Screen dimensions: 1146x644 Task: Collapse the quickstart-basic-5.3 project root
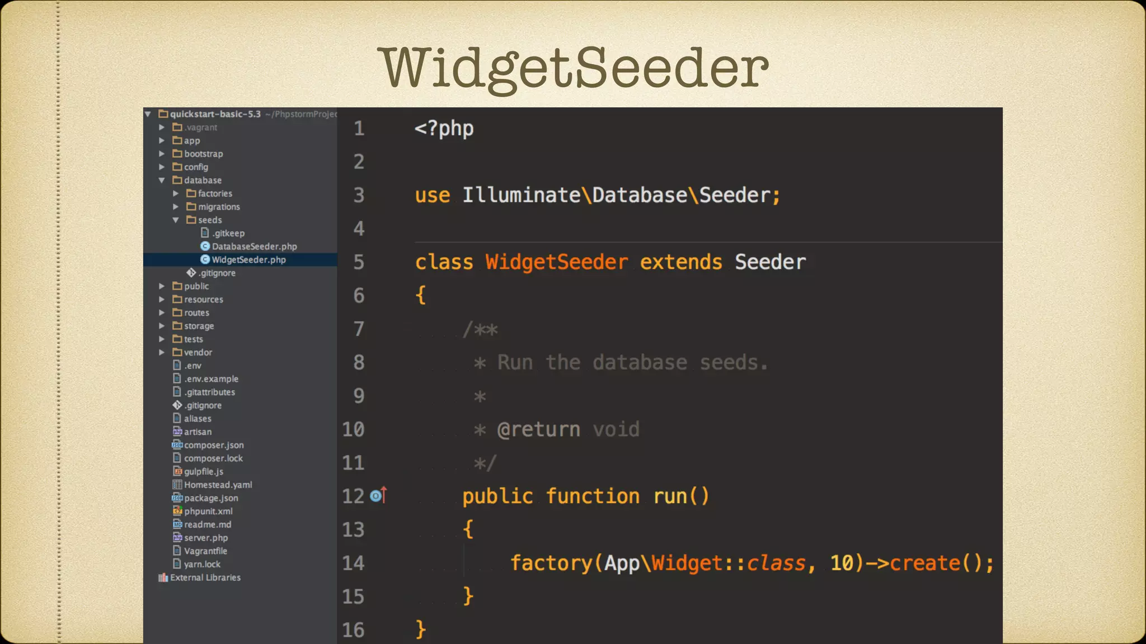click(x=148, y=114)
